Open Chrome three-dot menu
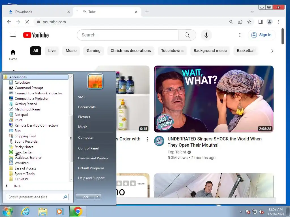 (x=279, y=22)
